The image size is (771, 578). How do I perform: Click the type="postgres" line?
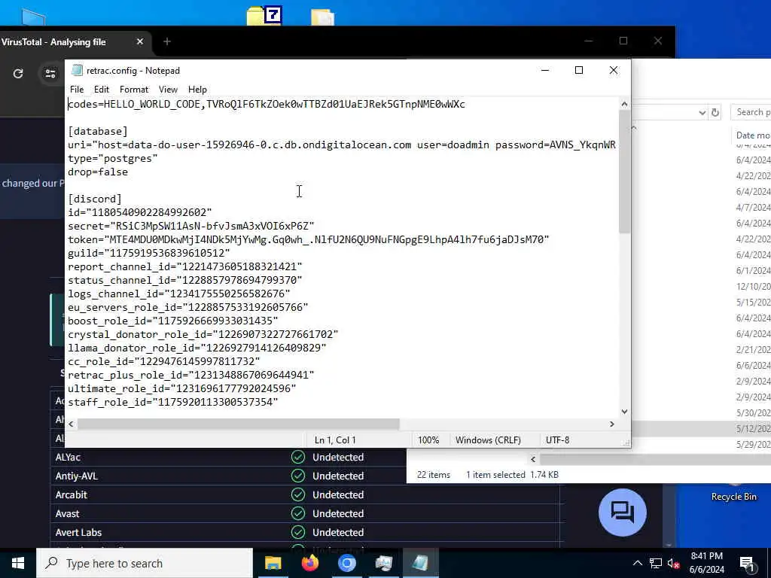click(113, 158)
